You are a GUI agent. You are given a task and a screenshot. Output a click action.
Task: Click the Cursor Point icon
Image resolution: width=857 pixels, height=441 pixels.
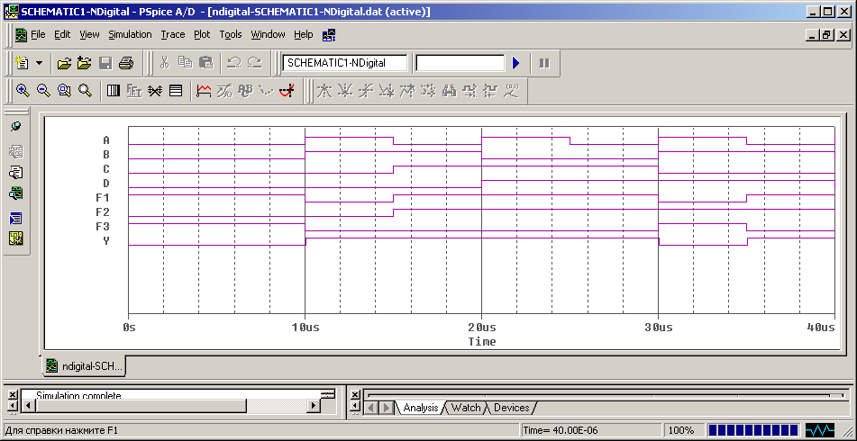coord(427,91)
